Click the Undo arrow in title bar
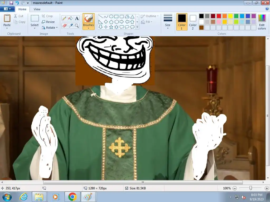Screen dimensions: 270x202 17,3
